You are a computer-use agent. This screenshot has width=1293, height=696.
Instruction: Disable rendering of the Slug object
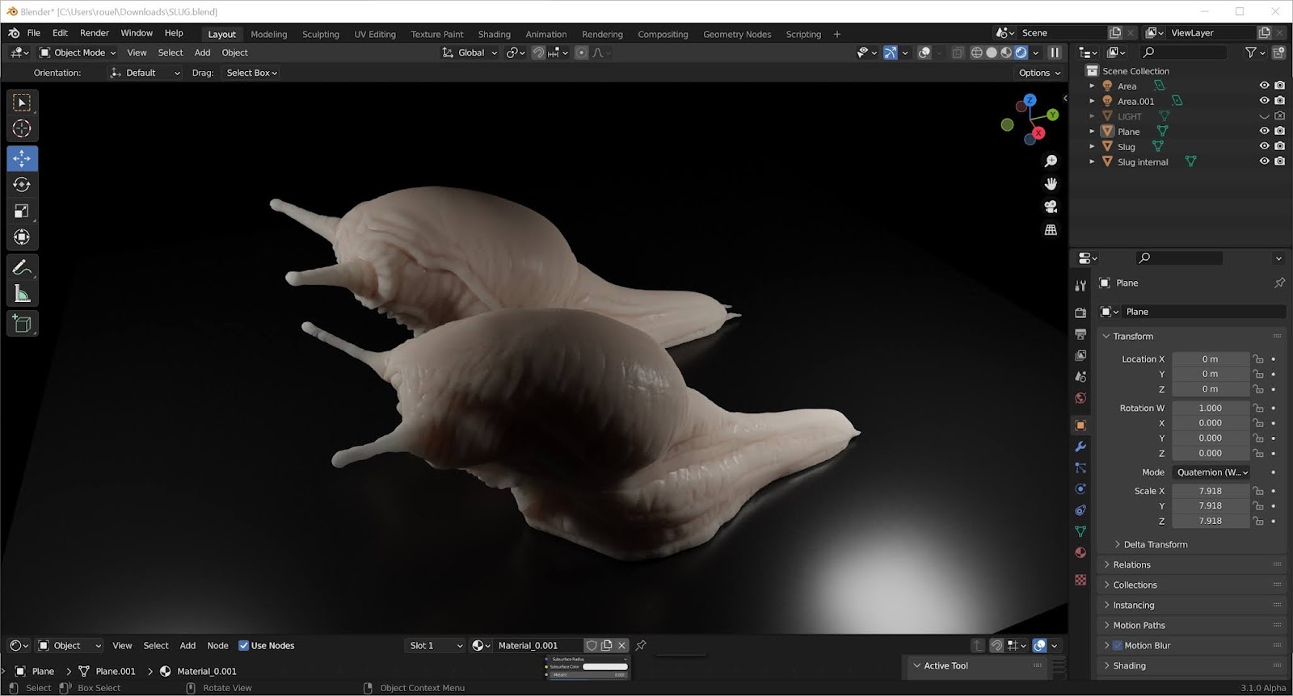[x=1280, y=146]
